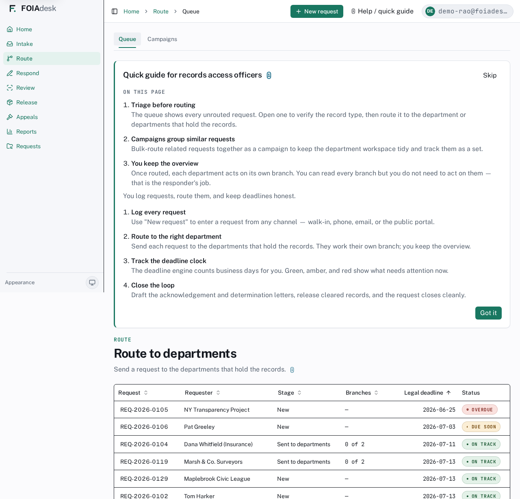Sort table by Branches column
520x499 pixels.
click(x=362, y=393)
